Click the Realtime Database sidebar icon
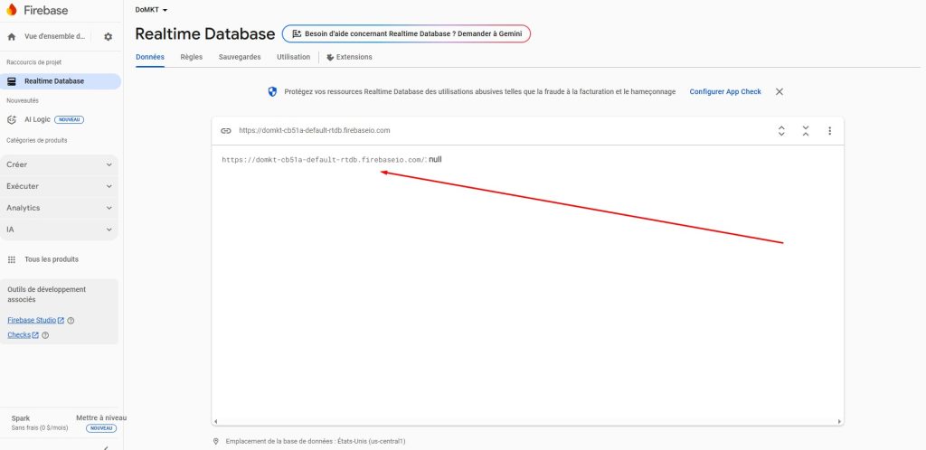The height and width of the screenshot is (450, 926). click(x=11, y=81)
